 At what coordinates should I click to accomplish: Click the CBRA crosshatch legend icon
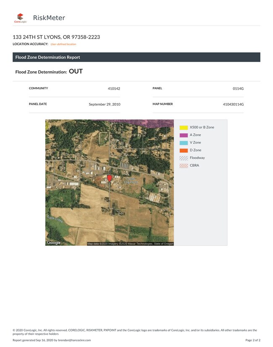click(x=184, y=166)
